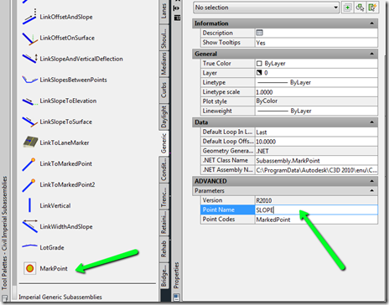Select the MarkPoint tool label
The image size is (389, 305).
pos(54,268)
